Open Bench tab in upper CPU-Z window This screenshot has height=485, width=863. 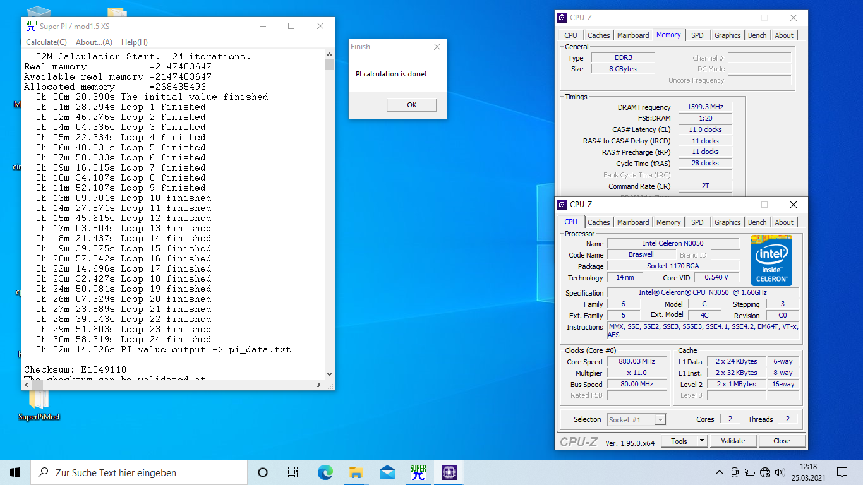(x=757, y=35)
